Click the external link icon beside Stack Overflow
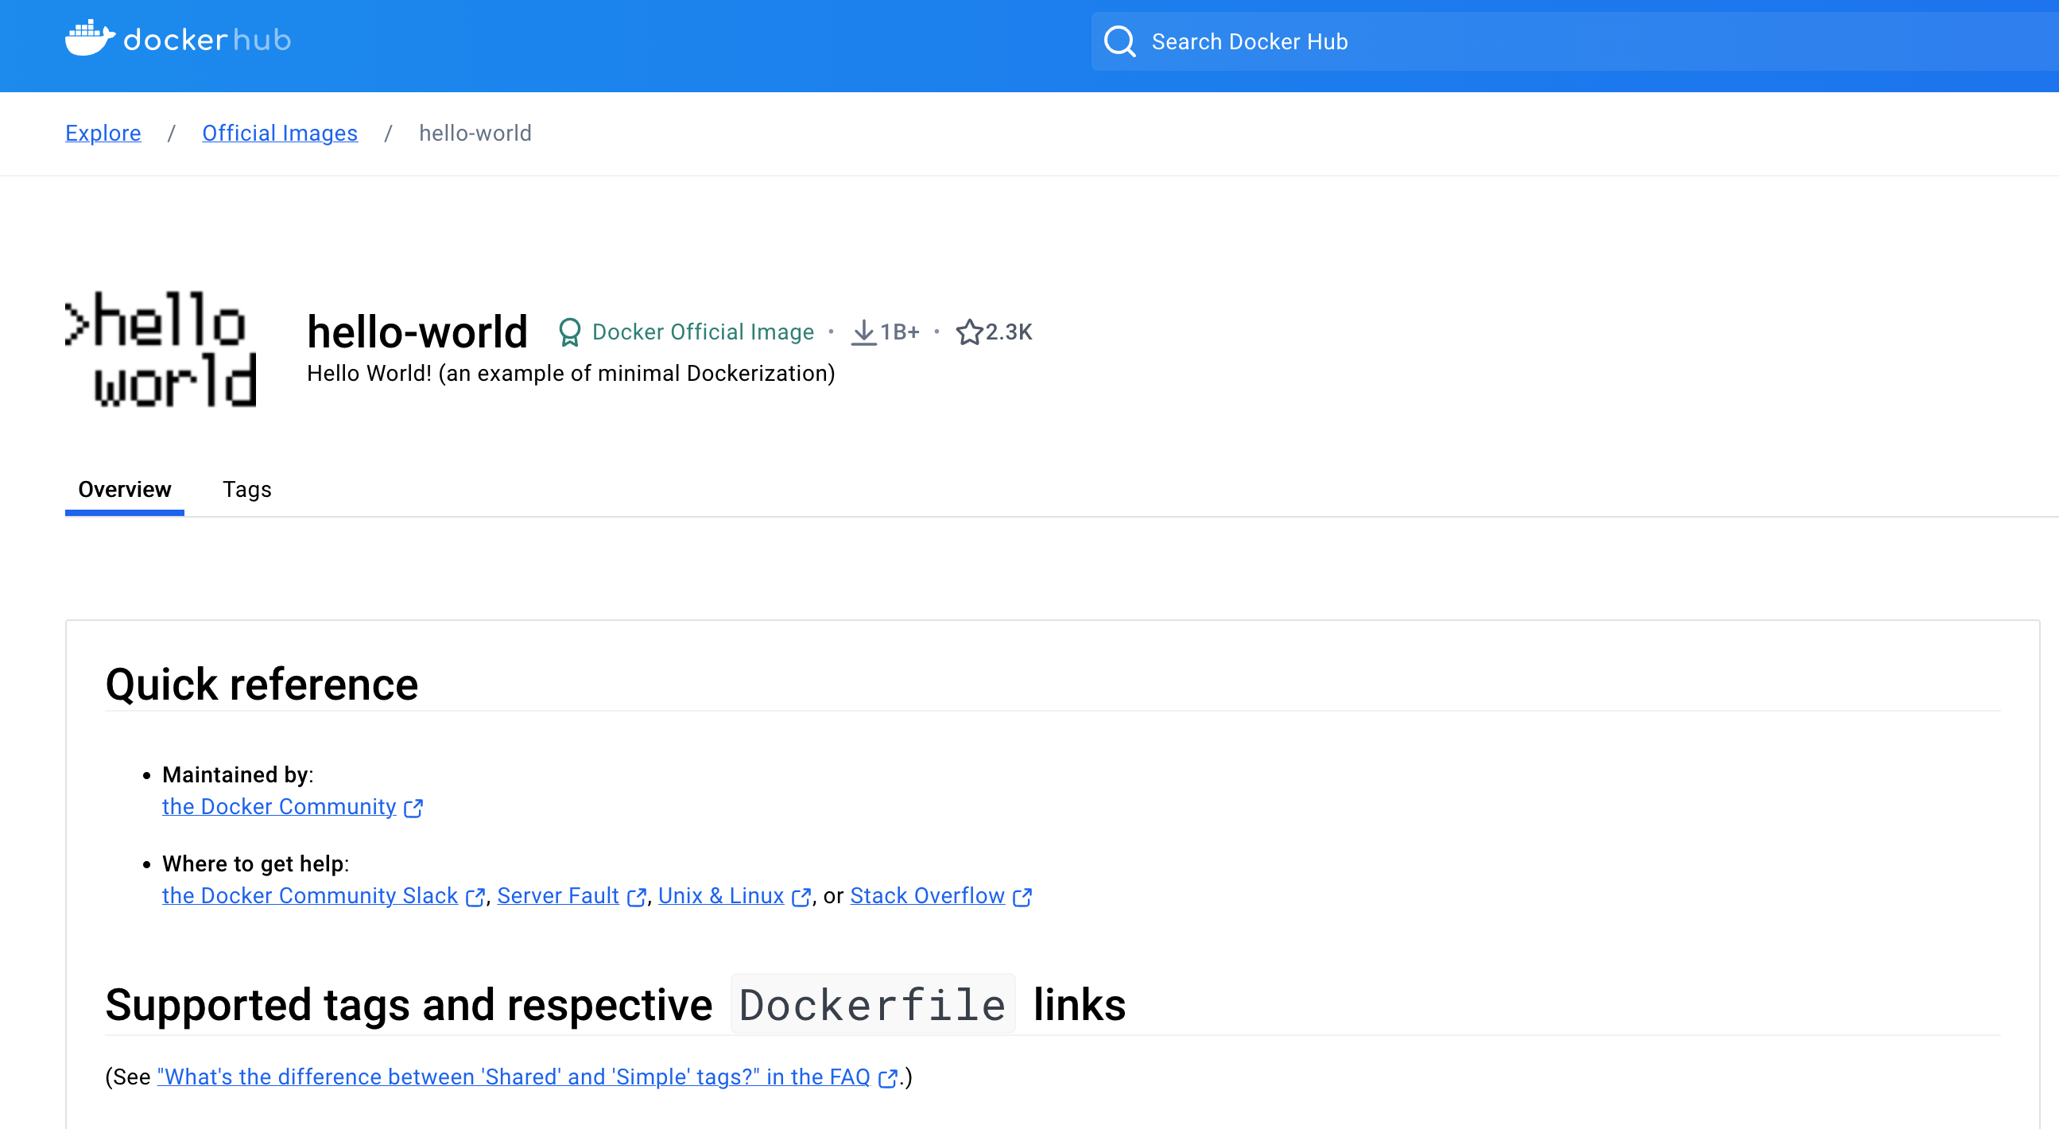Screen dimensions: 2059x1129 [1021, 897]
